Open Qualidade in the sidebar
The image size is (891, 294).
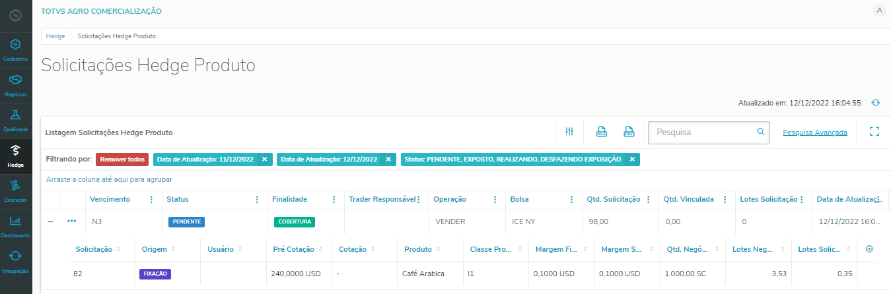(x=16, y=121)
